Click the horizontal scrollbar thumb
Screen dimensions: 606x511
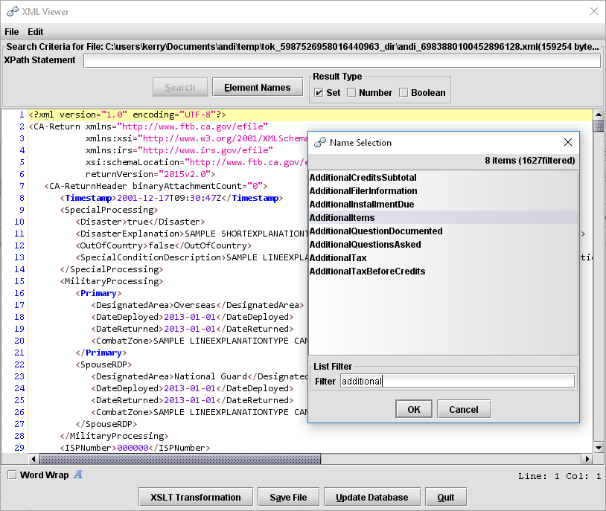180,459
